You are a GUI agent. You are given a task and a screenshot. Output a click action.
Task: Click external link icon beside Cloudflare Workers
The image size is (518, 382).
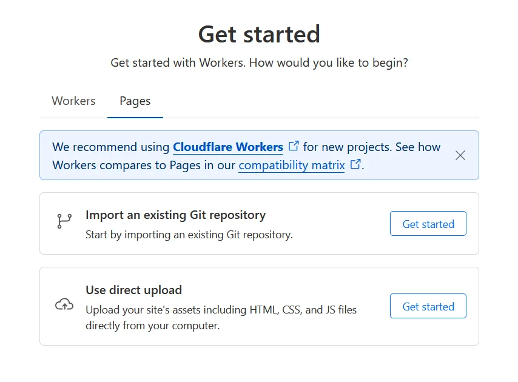click(x=293, y=145)
